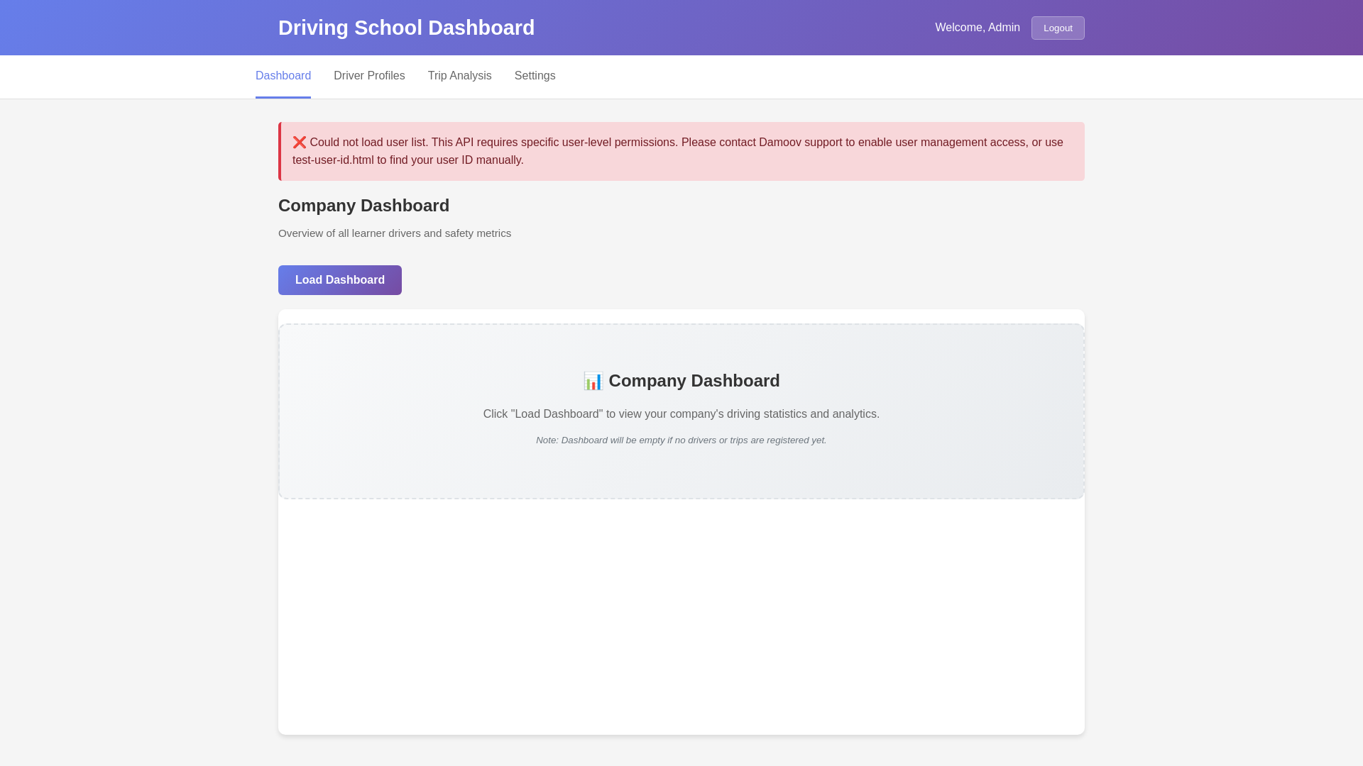
Task: Switch to Driver Profiles tab
Action: pyautogui.click(x=369, y=76)
